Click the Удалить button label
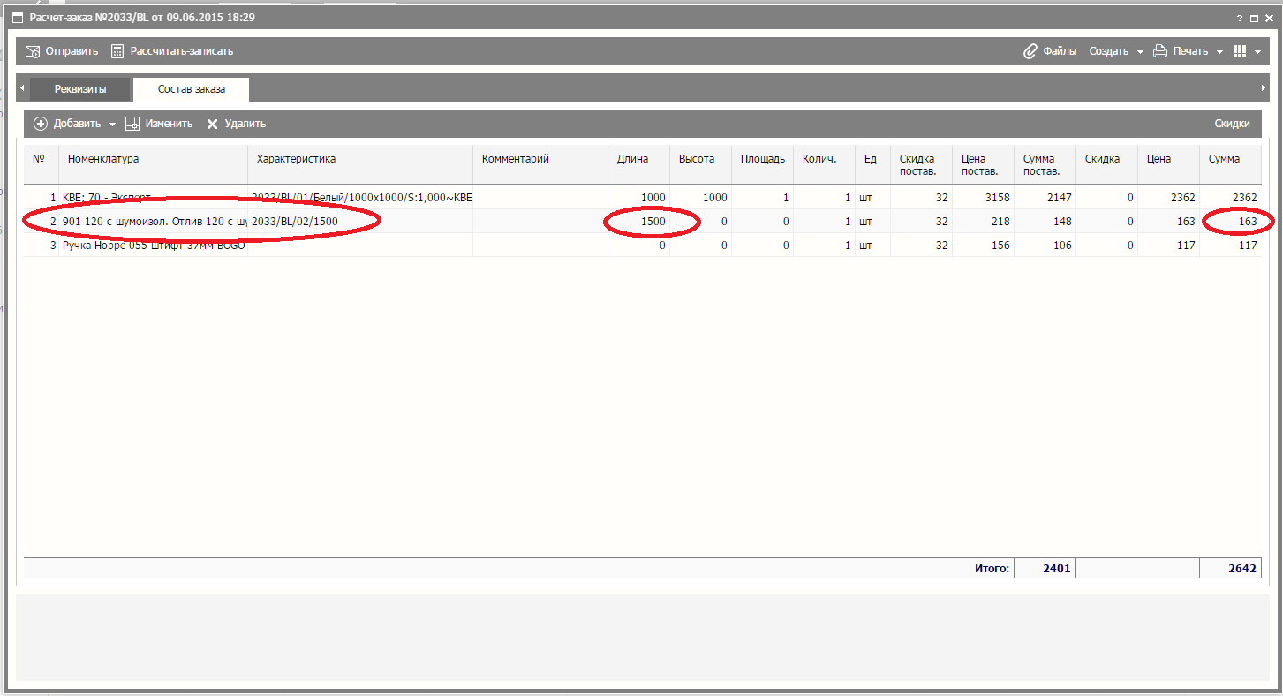 point(245,124)
